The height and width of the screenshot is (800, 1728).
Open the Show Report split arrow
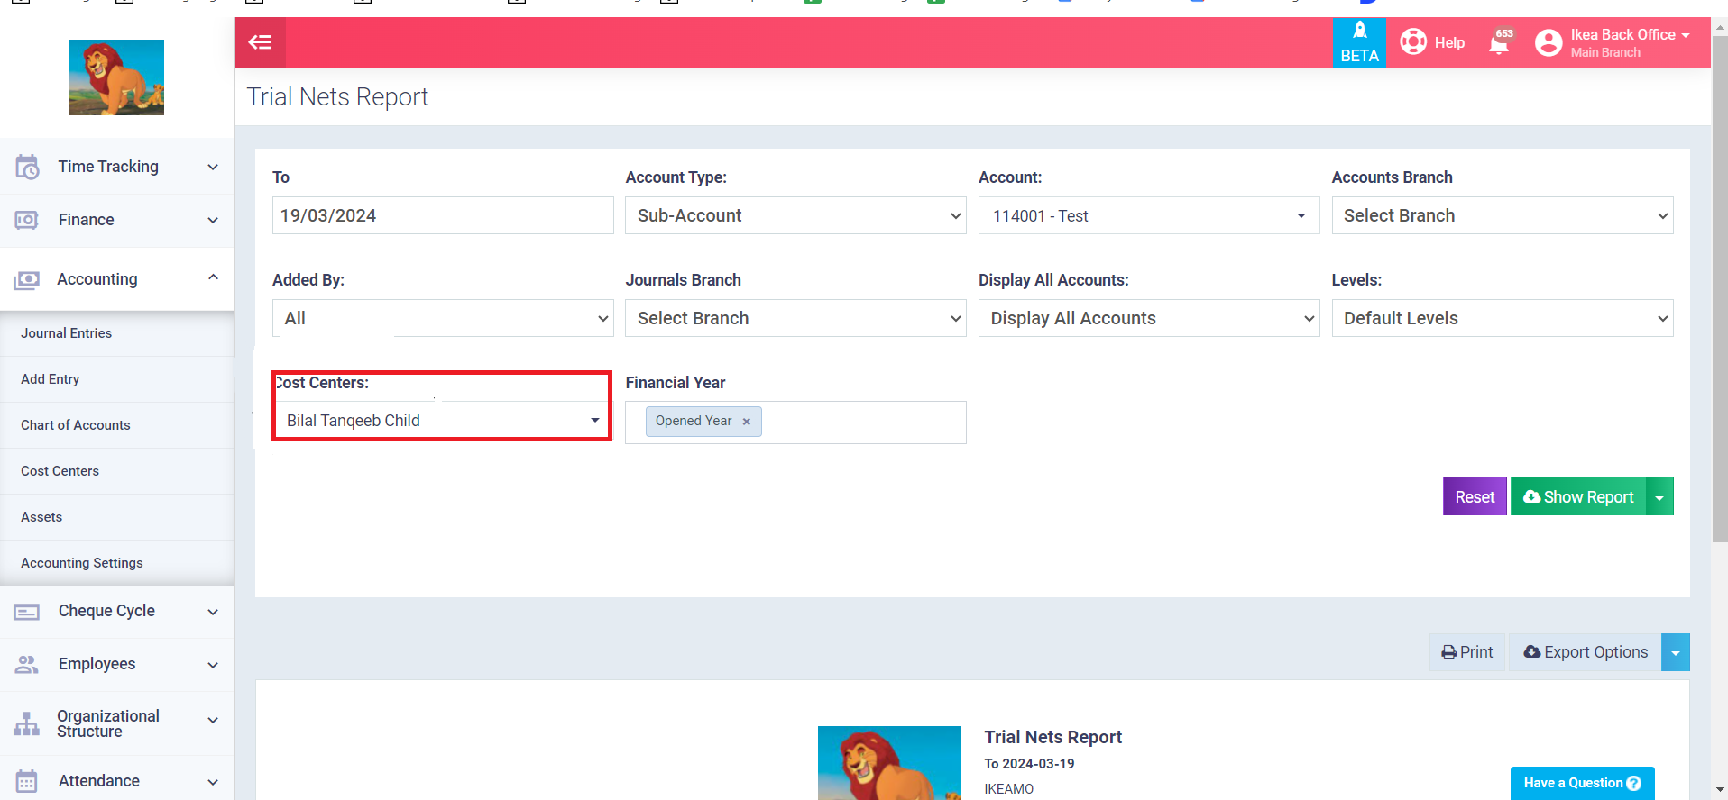tap(1659, 497)
